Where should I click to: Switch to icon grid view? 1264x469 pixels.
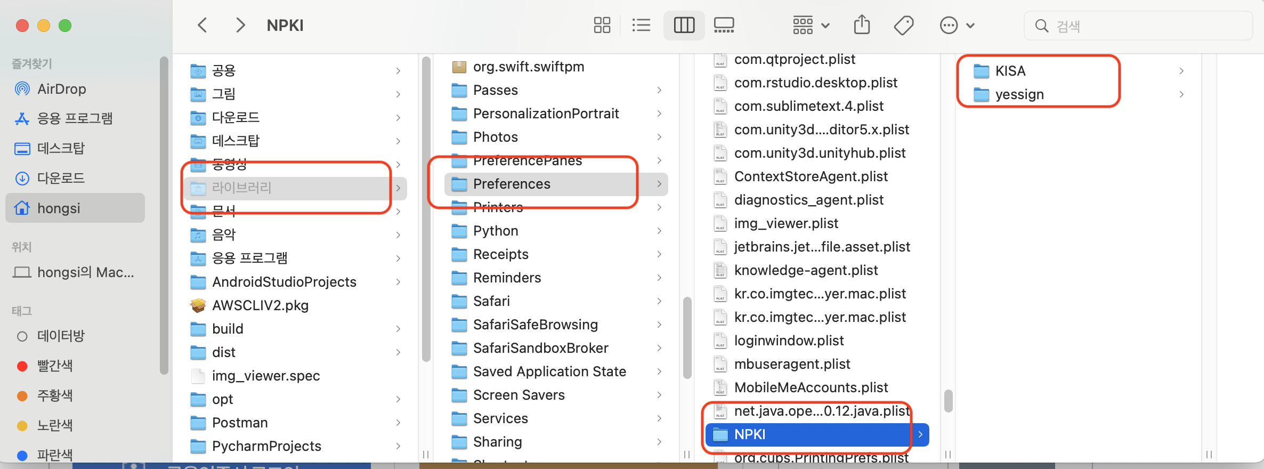point(602,25)
